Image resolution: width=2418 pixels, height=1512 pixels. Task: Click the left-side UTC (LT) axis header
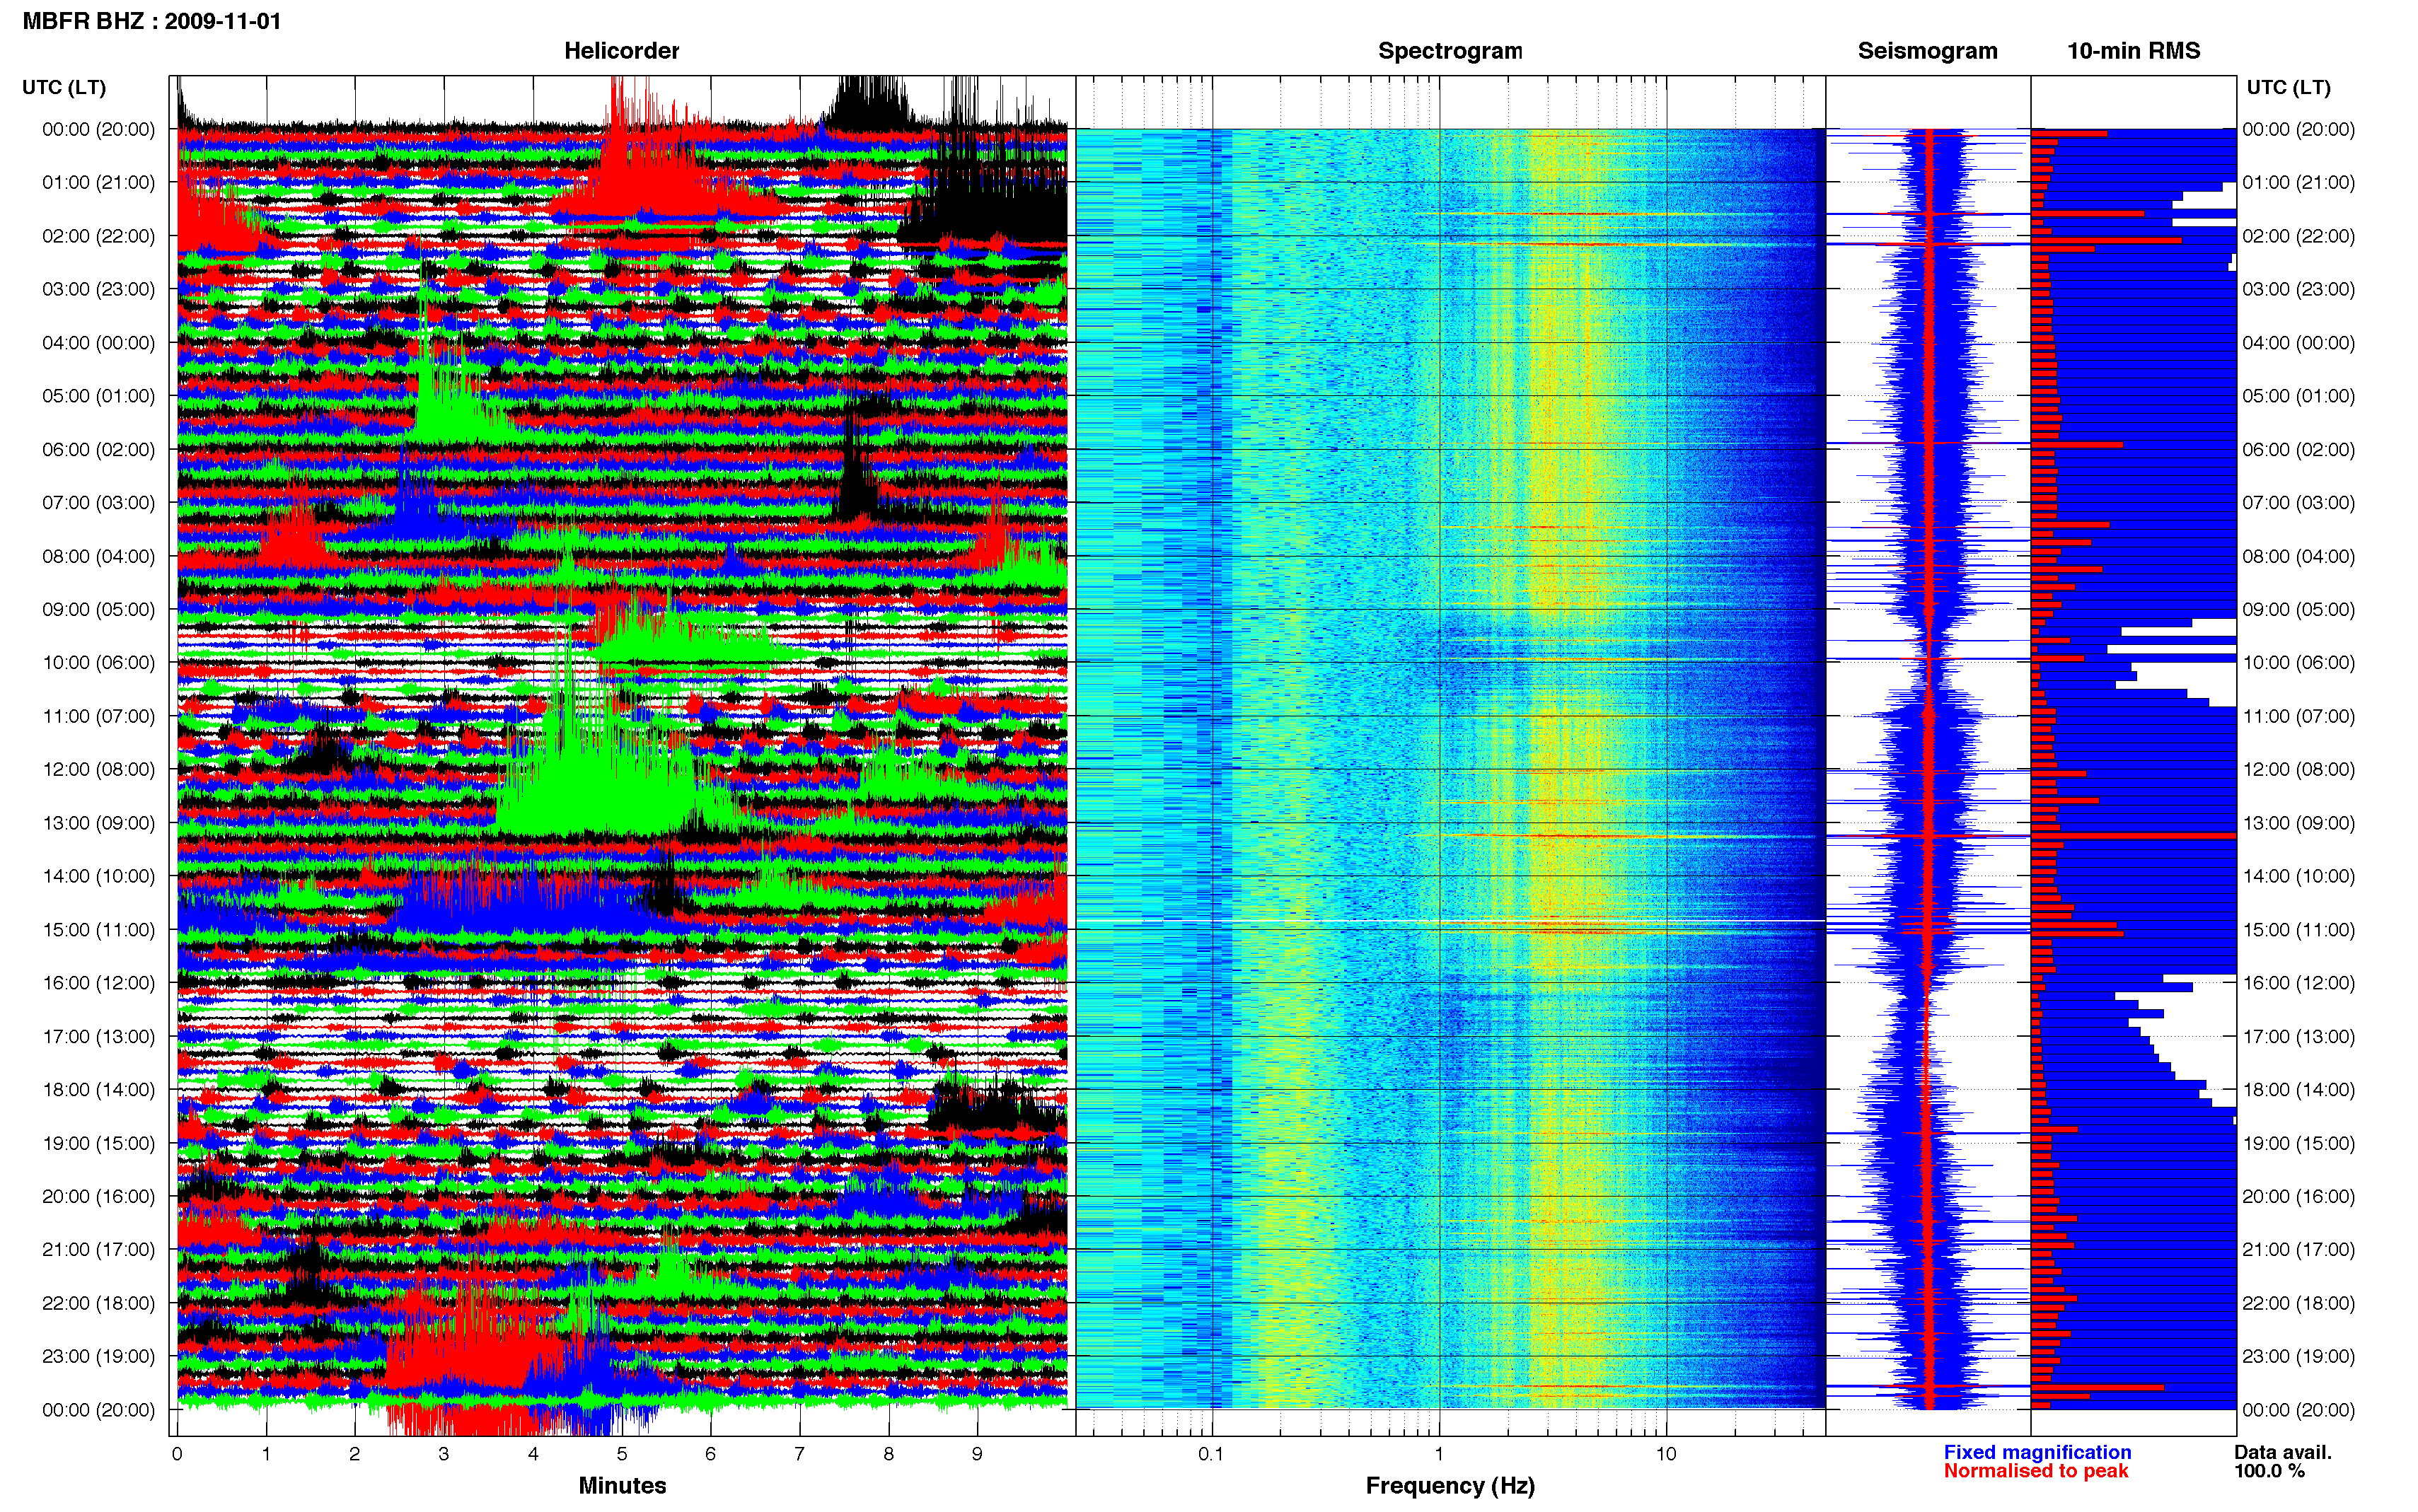64,87
